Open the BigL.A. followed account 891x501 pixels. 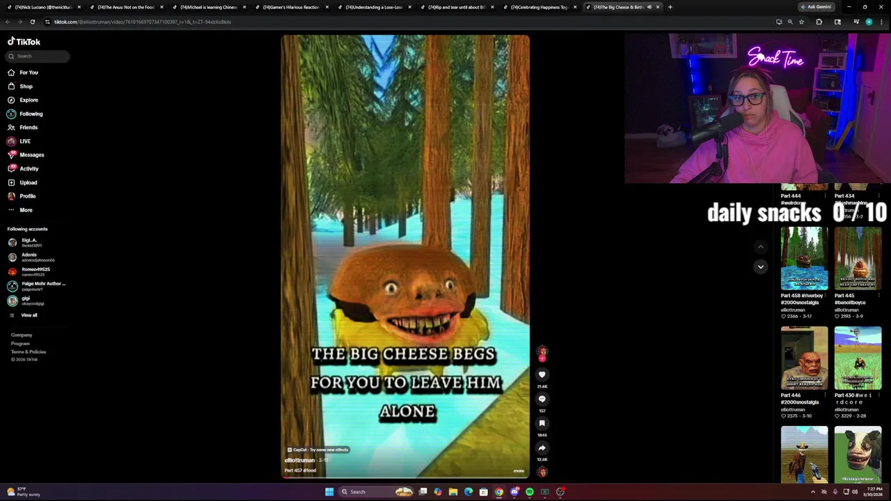point(28,242)
